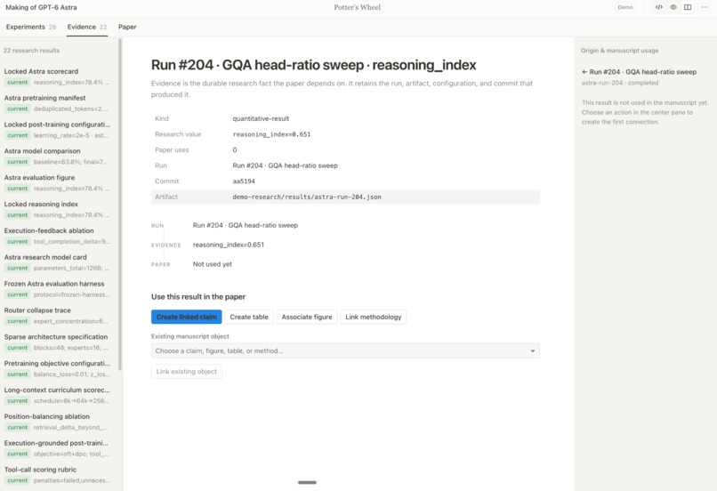Image resolution: width=717 pixels, height=491 pixels.
Task: Click the Link methodology button
Action: (373, 317)
